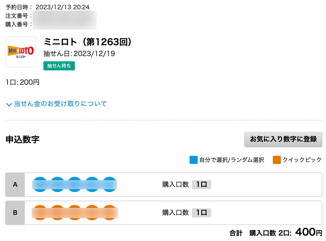Click the first orange number ball in row B
This screenshot has width=326, height=241.
pos(40,212)
